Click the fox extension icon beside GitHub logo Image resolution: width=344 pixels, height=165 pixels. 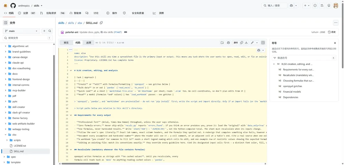coord(5,5)
